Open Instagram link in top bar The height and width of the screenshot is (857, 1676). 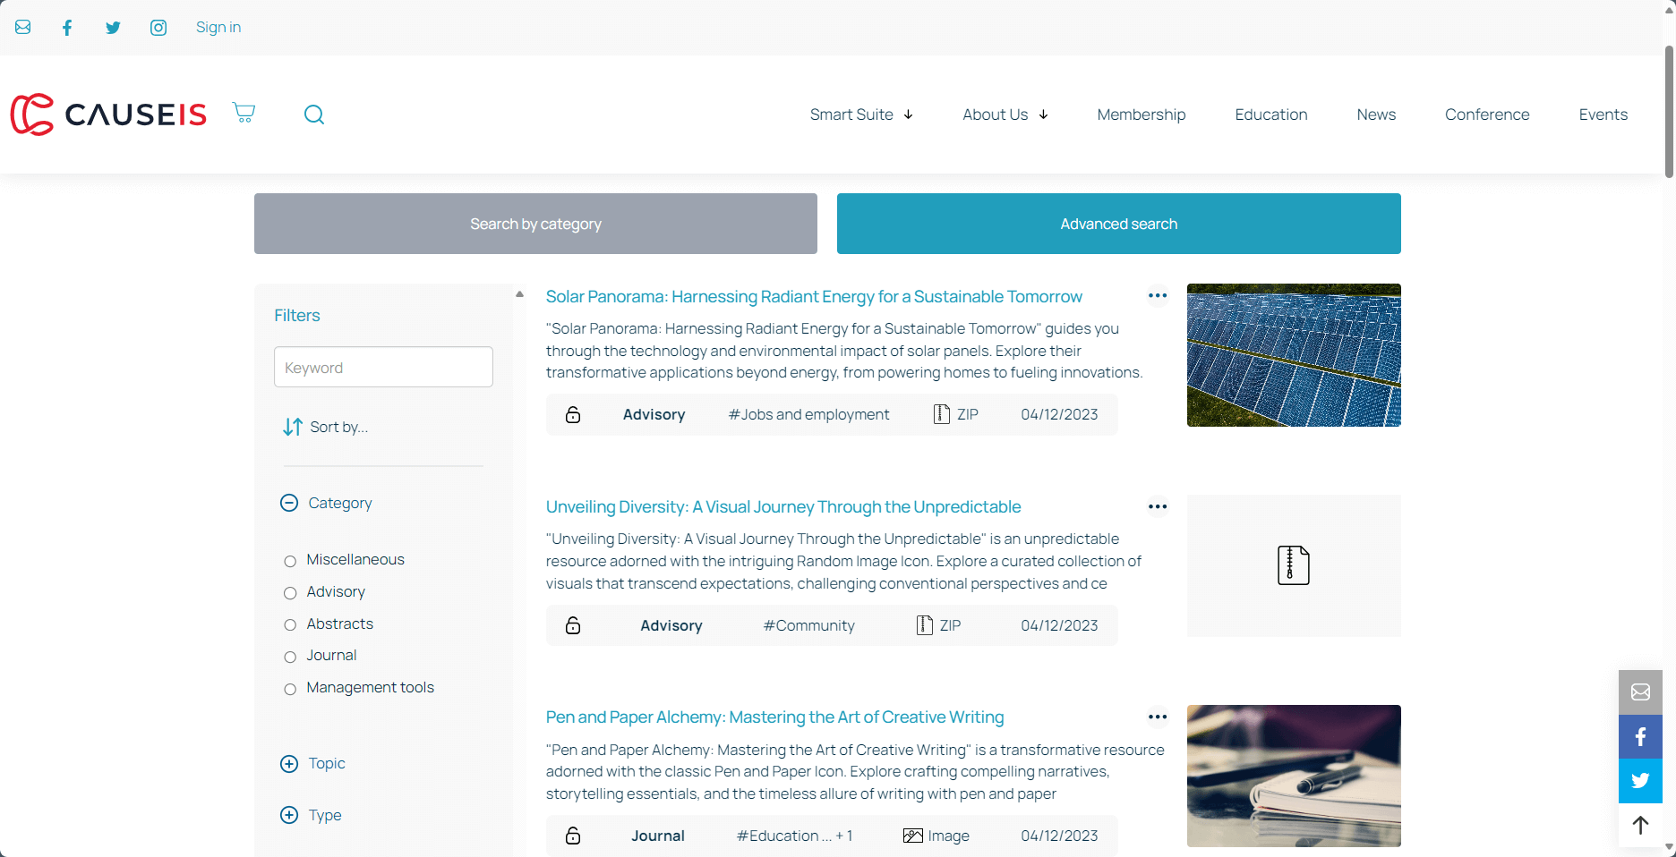[x=158, y=27]
